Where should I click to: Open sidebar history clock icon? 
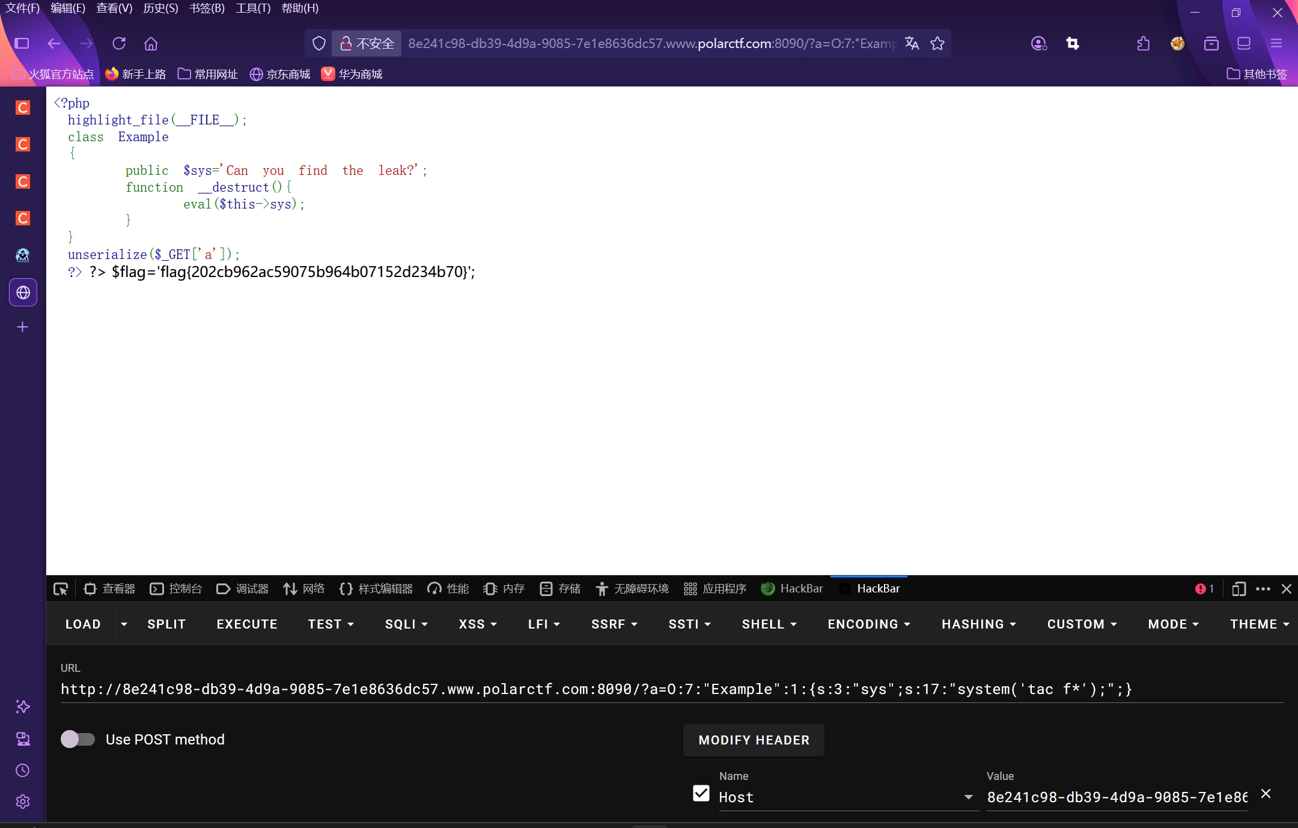(23, 770)
